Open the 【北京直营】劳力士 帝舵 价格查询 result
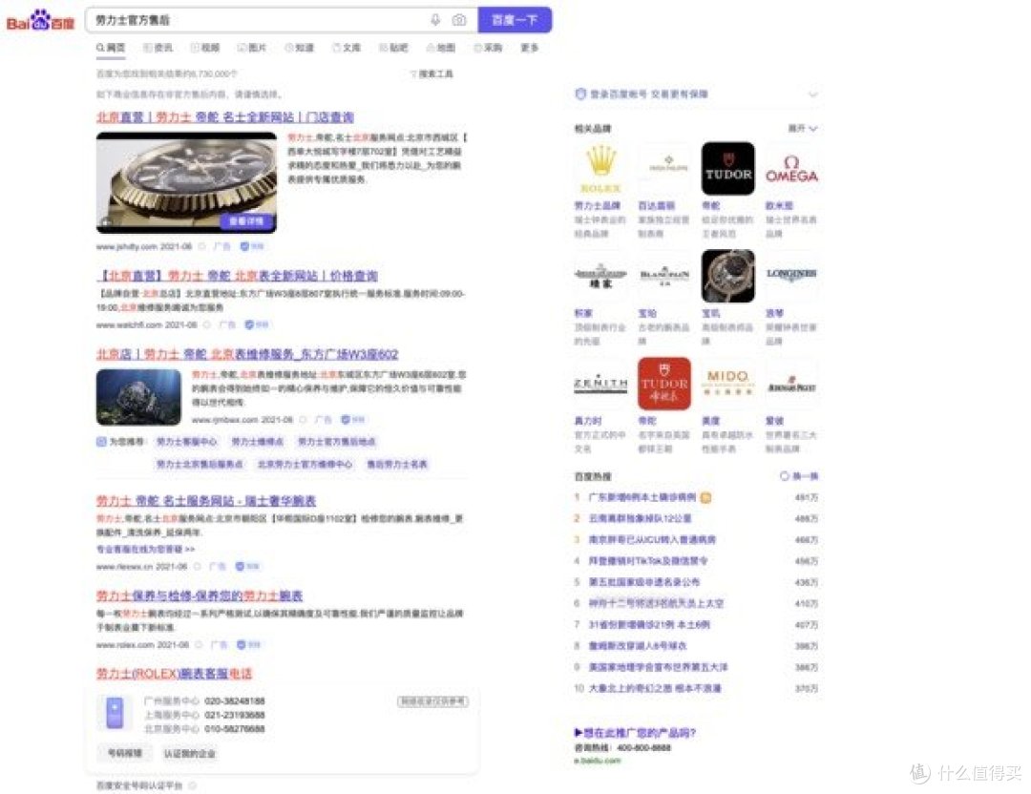 (x=238, y=276)
